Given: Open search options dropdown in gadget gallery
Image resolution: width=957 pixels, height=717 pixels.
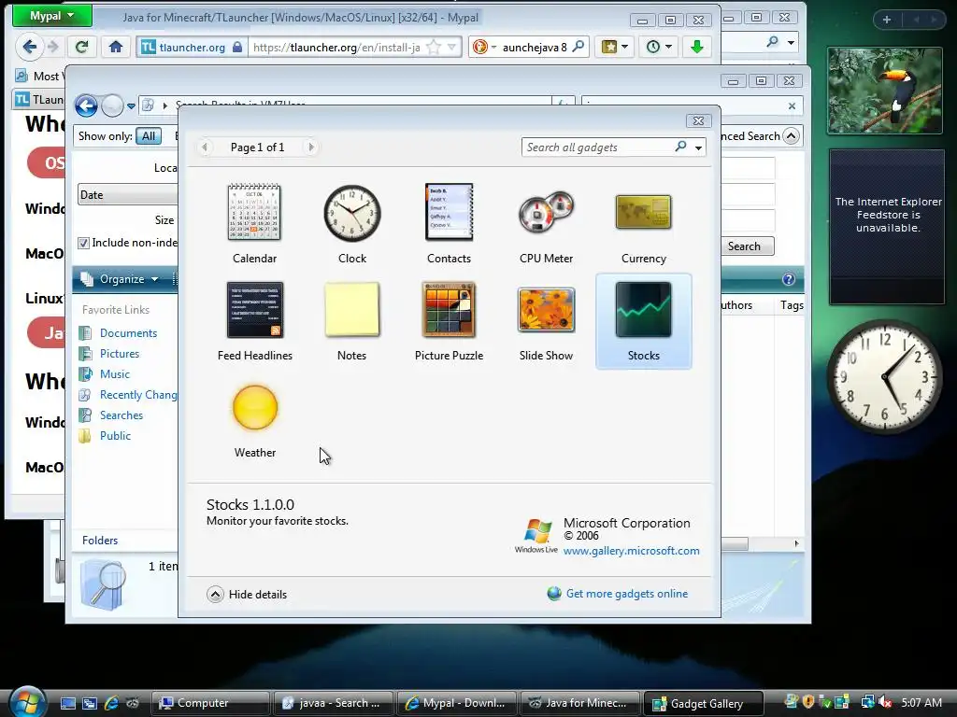Looking at the screenshot, I should (698, 148).
